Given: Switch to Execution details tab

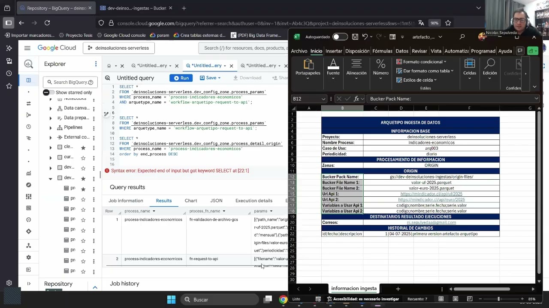Looking at the screenshot, I should tap(254, 201).
